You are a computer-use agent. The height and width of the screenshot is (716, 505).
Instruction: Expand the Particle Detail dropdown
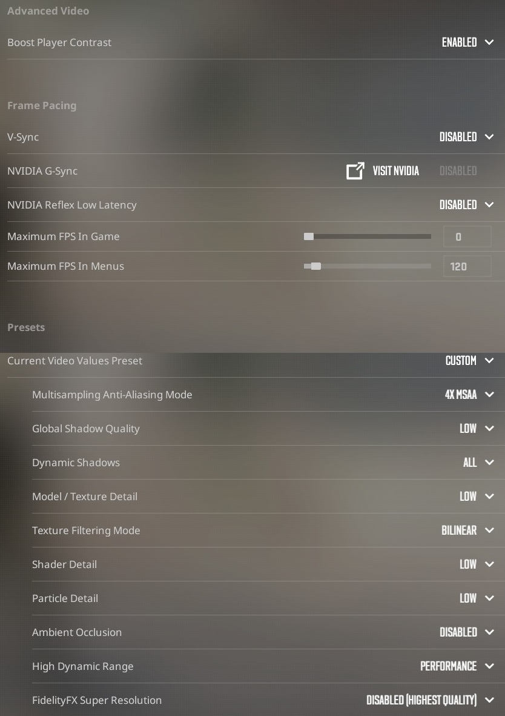477,598
